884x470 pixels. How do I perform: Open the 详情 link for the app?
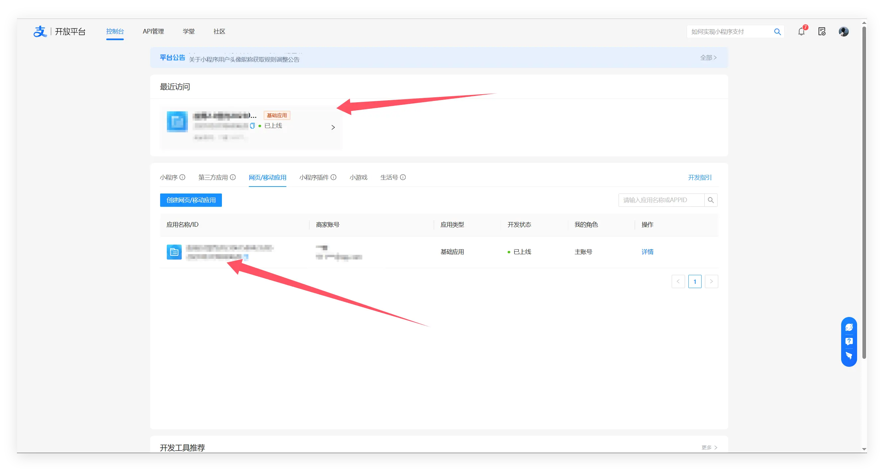coord(647,252)
